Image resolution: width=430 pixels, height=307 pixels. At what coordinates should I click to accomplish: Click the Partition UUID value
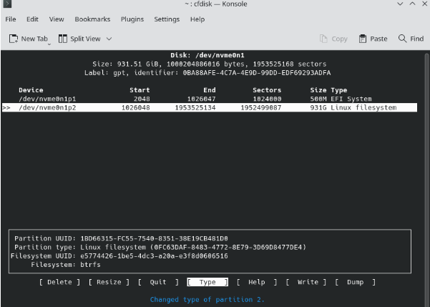pyautogui.click(x=154, y=238)
